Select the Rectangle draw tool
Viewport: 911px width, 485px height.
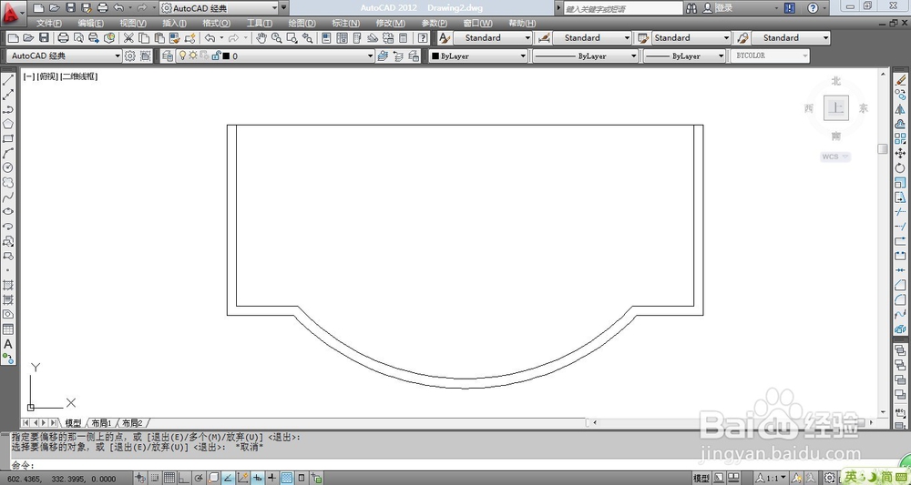[x=8, y=138]
